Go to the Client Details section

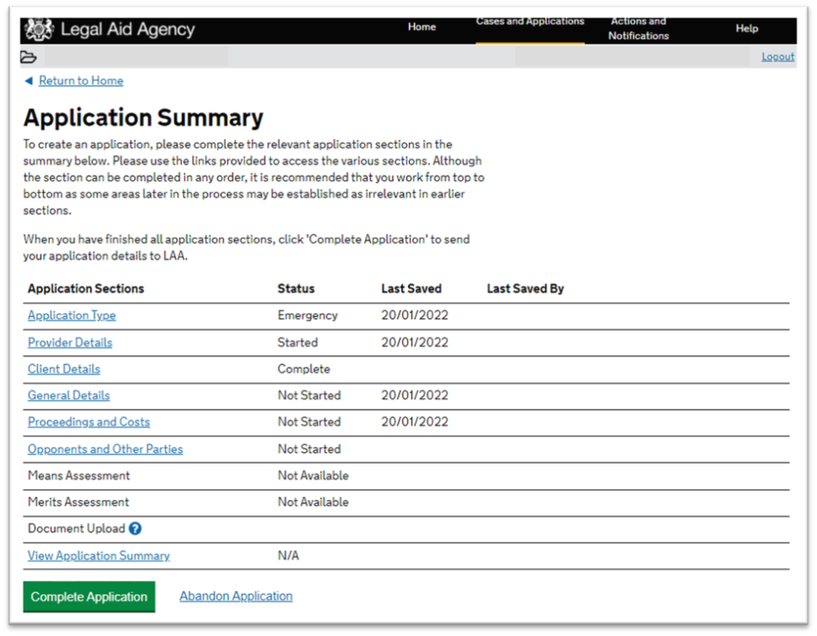pyautogui.click(x=64, y=369)
